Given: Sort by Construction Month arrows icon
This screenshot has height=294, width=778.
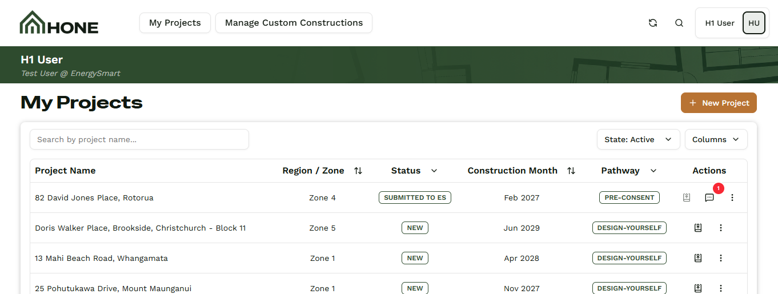Looking at the screenshot, I should click(x=571, y=171).
